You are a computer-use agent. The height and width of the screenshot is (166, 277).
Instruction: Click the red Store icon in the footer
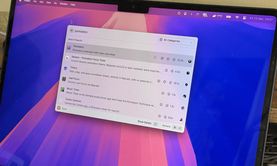[59, 108]
